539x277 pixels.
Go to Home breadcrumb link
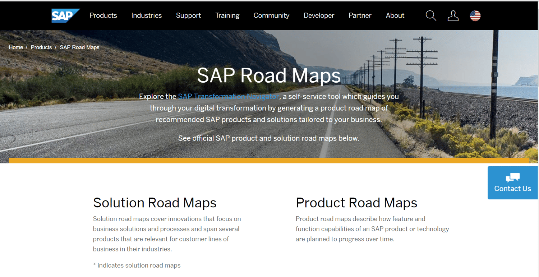16,47
